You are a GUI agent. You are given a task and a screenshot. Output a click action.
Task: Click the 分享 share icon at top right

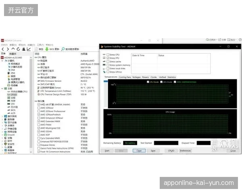[x=220, y=40]
